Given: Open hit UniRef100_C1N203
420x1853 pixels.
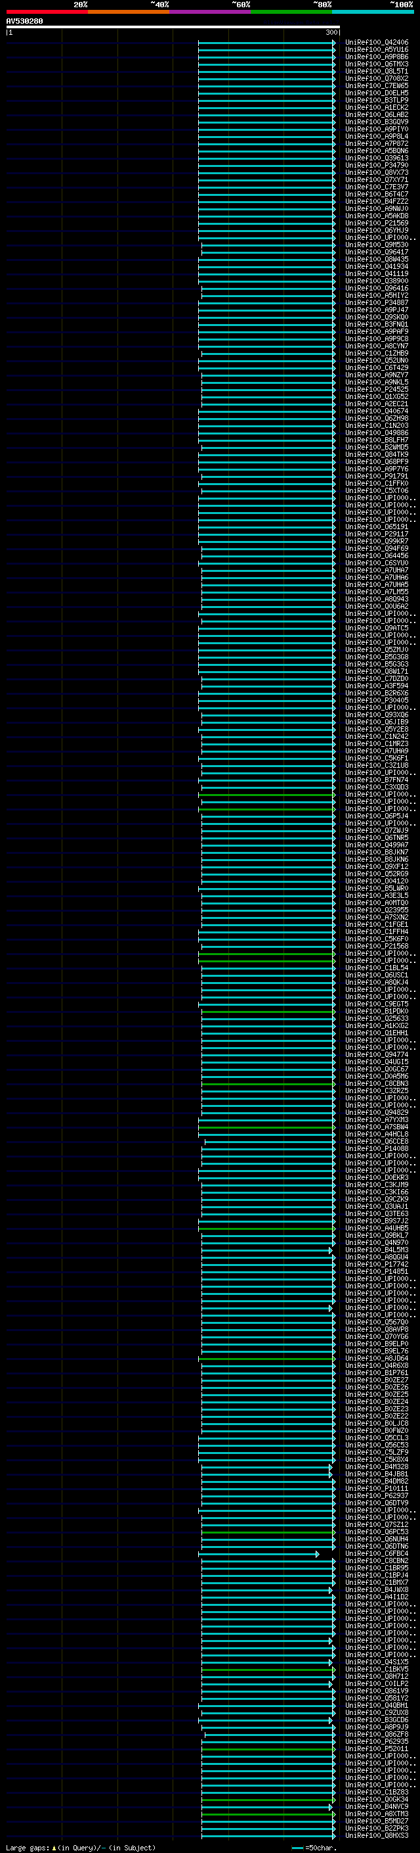Looking at the screenshot, I should pyautogui.click(x=377, y=425).
